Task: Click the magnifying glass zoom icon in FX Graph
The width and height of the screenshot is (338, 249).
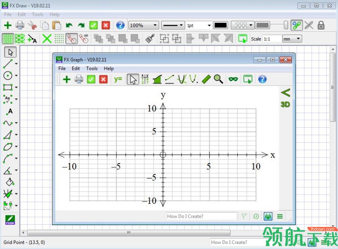Action: point(218,79)
